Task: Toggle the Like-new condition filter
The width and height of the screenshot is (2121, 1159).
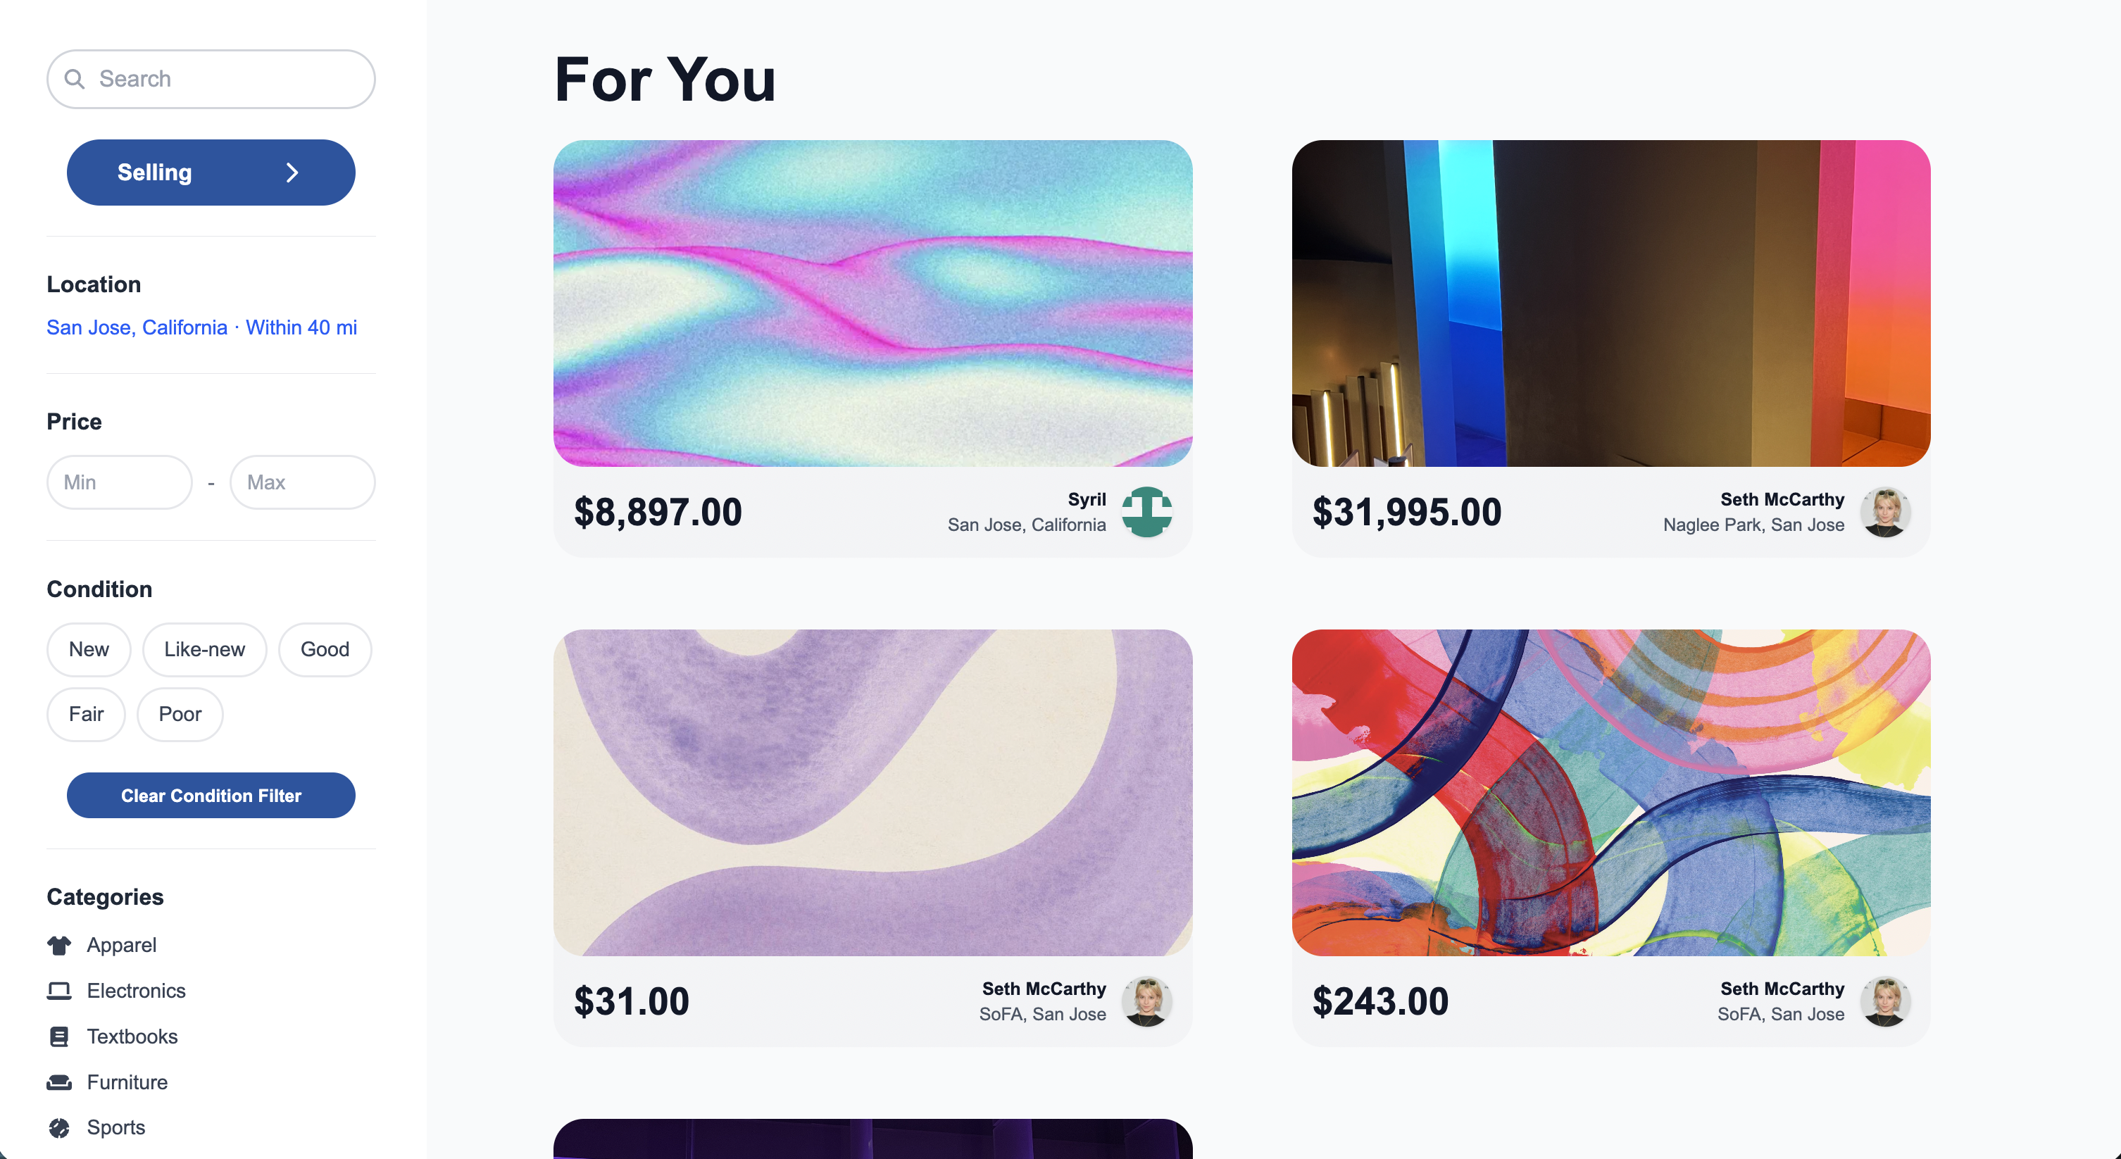Action: (x=204, y=649)
